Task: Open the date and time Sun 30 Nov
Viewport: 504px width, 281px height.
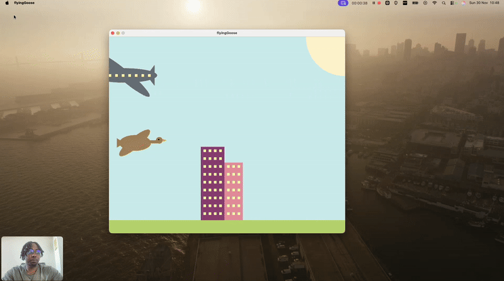Action: coord(484,3)
